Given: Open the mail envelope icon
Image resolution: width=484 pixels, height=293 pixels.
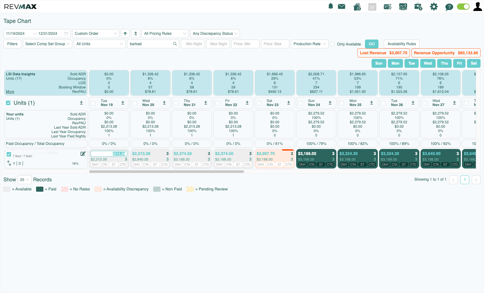Looking at the screenshot, I should point(341,6).
